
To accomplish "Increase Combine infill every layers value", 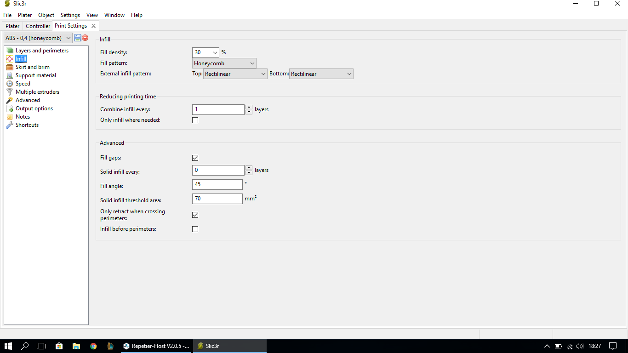I will [x=249, y=107].
